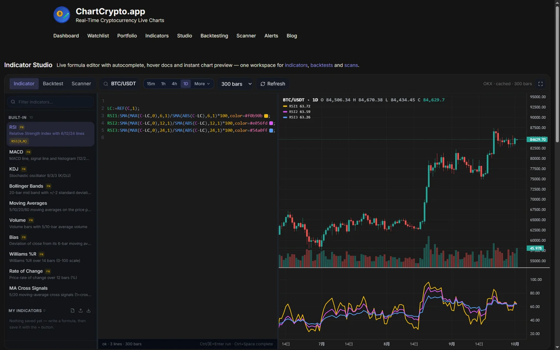Open the BTC/USDT symbol selector
This screenshot has width=560, height=350.
(120, 84)
